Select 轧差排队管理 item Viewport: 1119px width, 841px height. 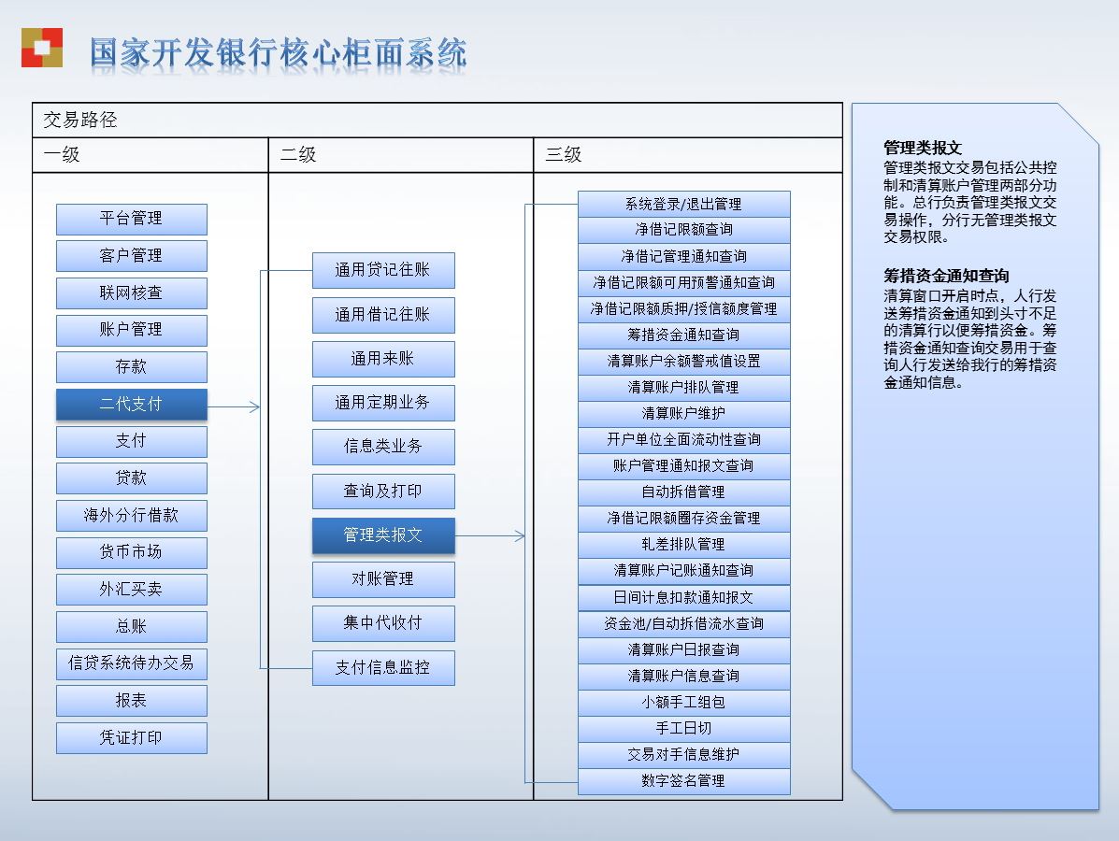coord(683,545)
